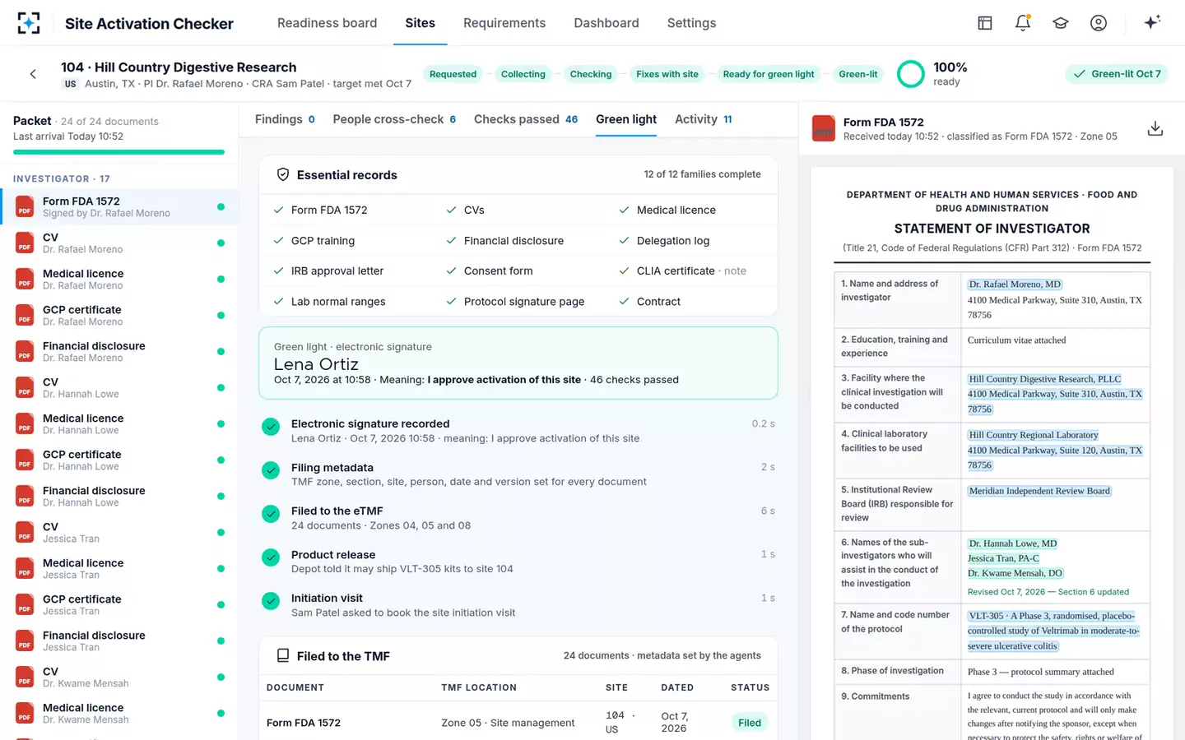Click the Lena Ortiz signature card
The height and width of the screenshot is (740, 1185).
coord(518,363)
